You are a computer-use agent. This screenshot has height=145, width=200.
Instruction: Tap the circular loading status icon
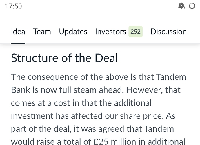tap(192, 6)
